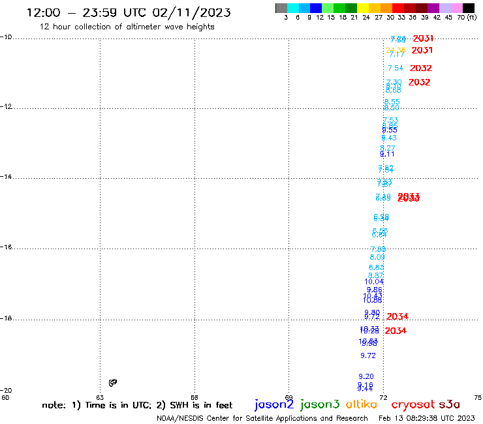Pick the orange legend swatch
Screen dimensions: 483x424
[x=386, y=8]
